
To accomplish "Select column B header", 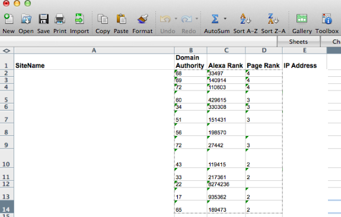I will [x=191, y=50].
